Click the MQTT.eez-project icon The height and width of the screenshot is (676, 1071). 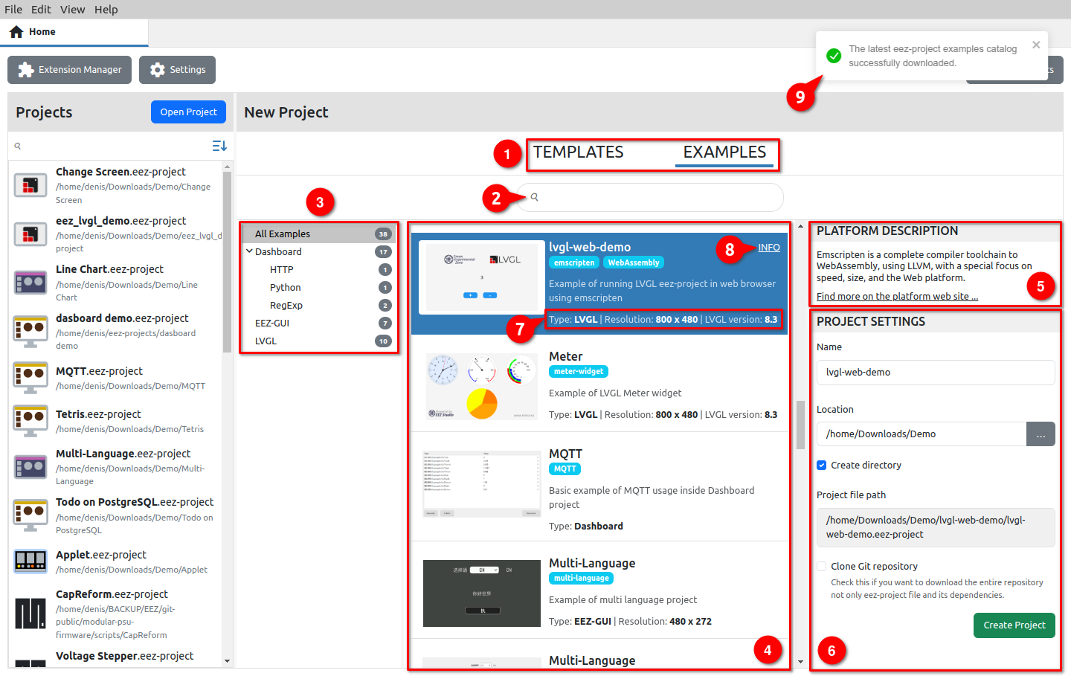point(30,378)
